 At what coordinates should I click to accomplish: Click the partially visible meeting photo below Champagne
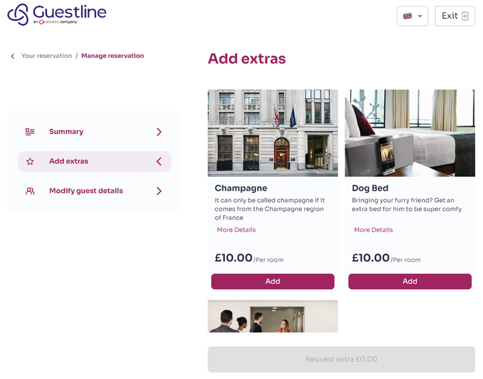pyautogui.click(x=272, y=316)
